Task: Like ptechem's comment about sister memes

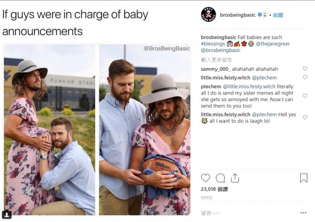Action: (x=305, y=96)
